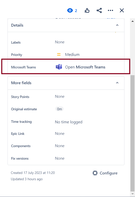
Task: Open the share icon menu
Action: click(x=99, y=11)
